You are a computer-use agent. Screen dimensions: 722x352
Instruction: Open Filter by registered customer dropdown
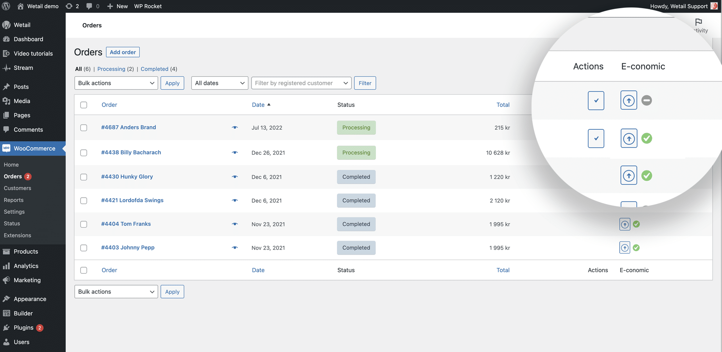[x=301, y=83]
